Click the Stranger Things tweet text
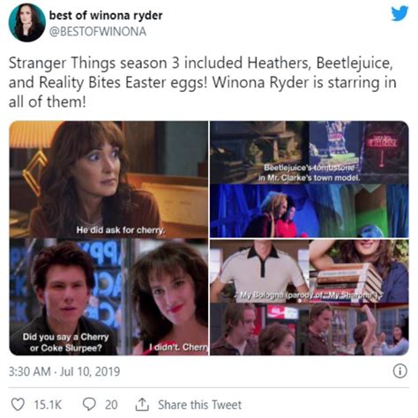Image resolution: width=418 pixels, height=418 pixels. [202, 82]
